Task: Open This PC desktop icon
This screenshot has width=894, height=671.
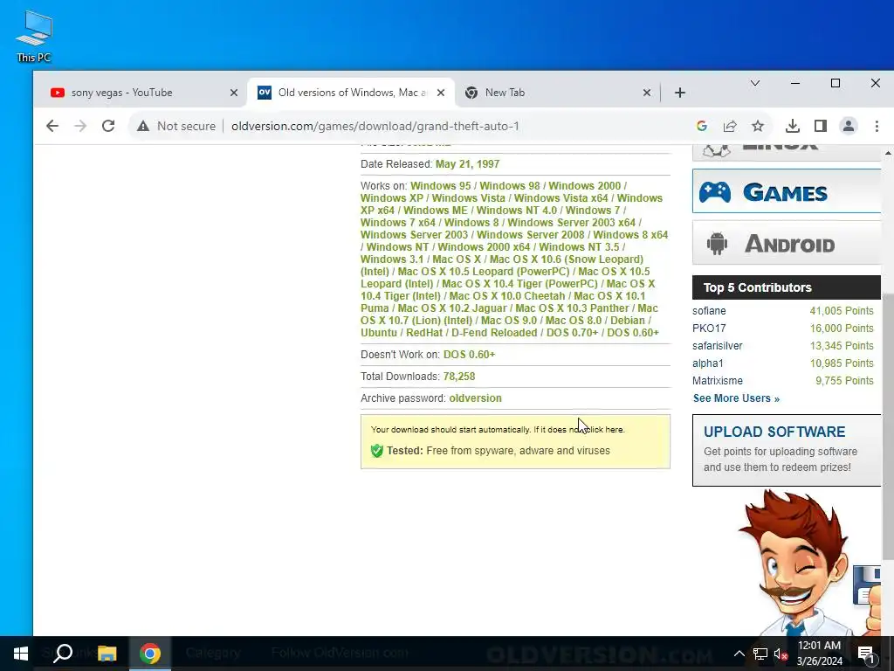Action: coord(34,37)
